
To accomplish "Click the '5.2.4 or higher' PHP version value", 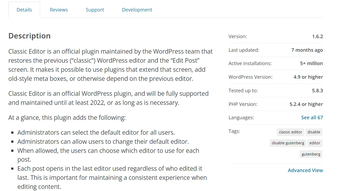I will tap(306, 104).
